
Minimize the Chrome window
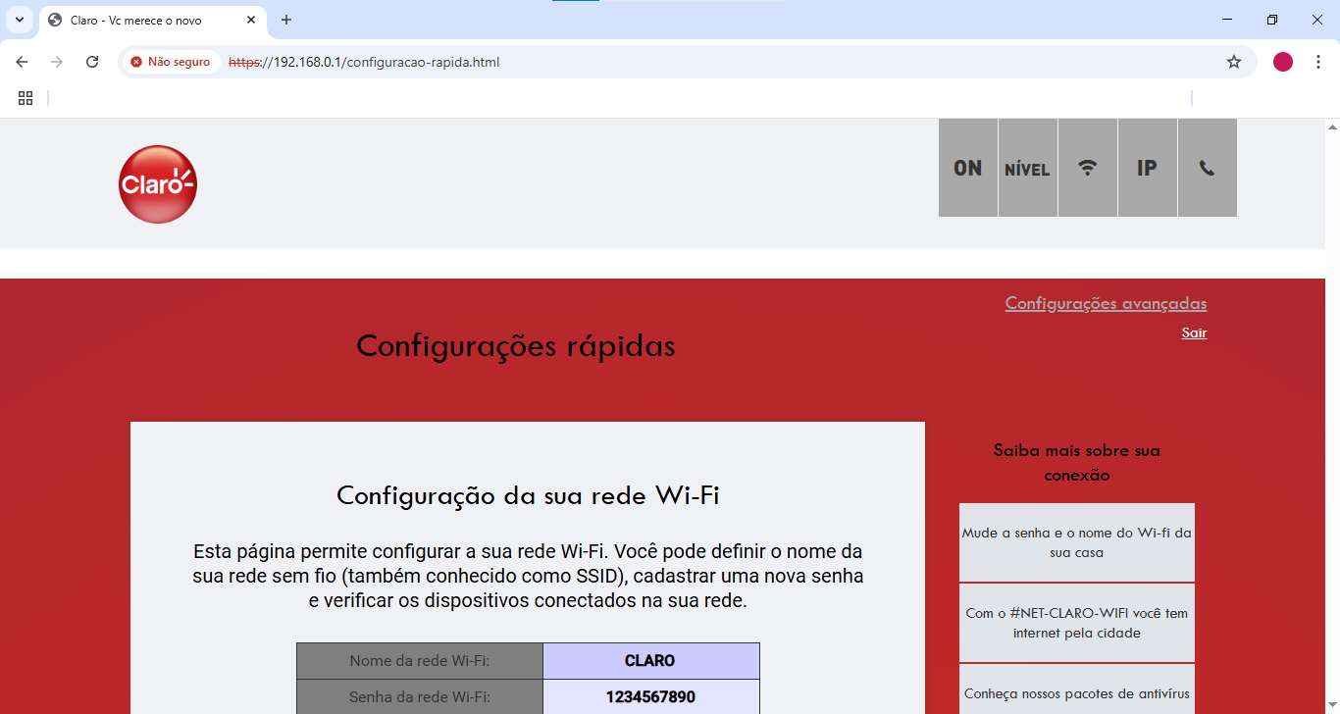tap(1227, 20)
